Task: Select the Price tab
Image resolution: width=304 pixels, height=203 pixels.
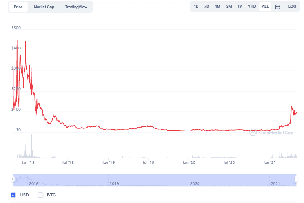Action: pyautogui.click(x=18, y=7)
